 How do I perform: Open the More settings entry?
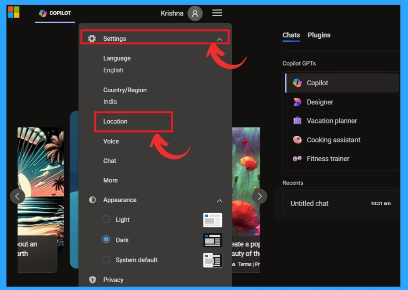(110, 180)
